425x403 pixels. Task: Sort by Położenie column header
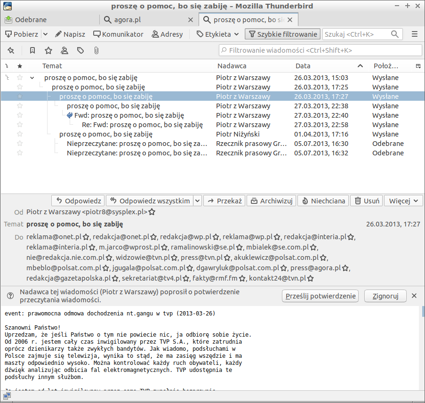385,66
